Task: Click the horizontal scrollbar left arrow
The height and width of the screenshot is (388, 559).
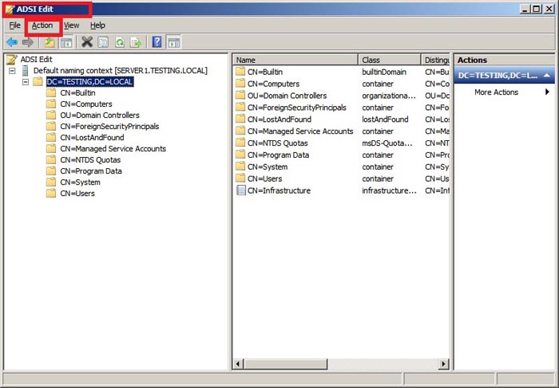Action: click(x=238, y=364)
